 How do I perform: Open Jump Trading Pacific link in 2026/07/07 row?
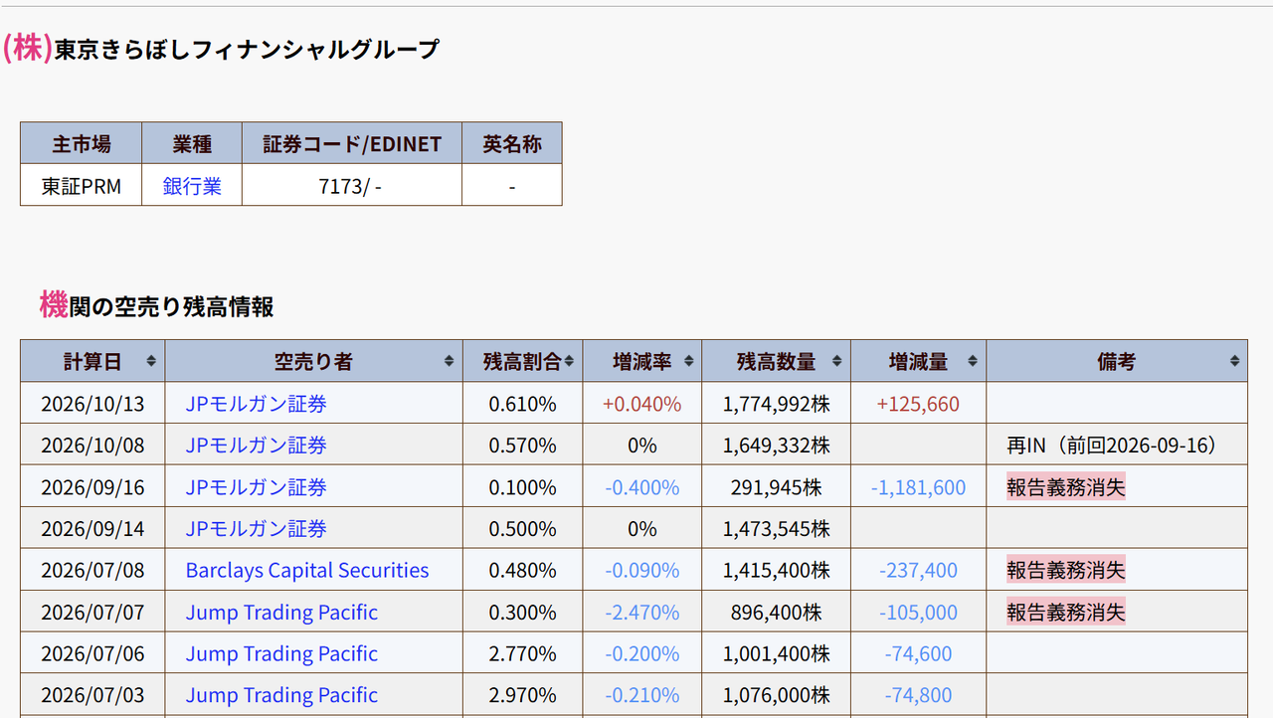coord(281,613)
